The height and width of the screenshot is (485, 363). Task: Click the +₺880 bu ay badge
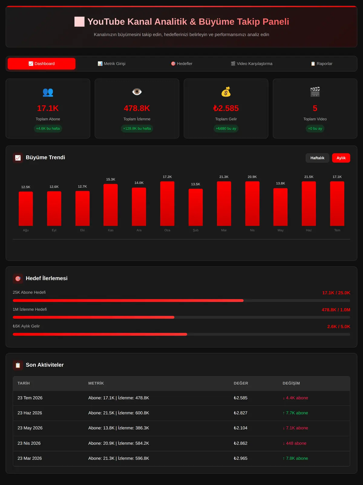226,129
